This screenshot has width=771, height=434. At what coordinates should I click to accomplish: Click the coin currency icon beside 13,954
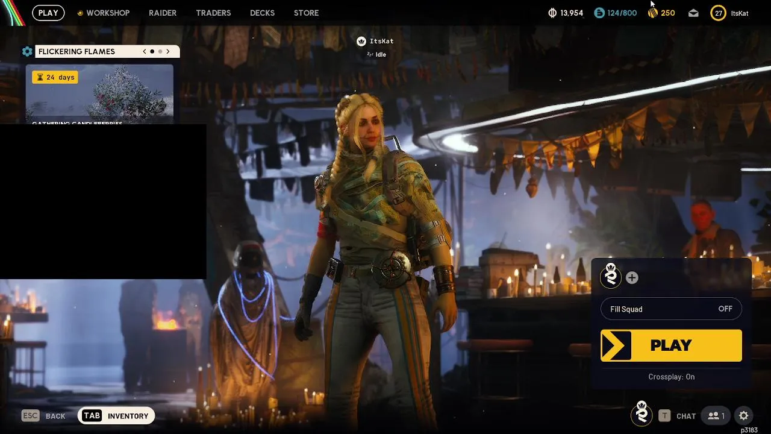(x=552, y=13)
